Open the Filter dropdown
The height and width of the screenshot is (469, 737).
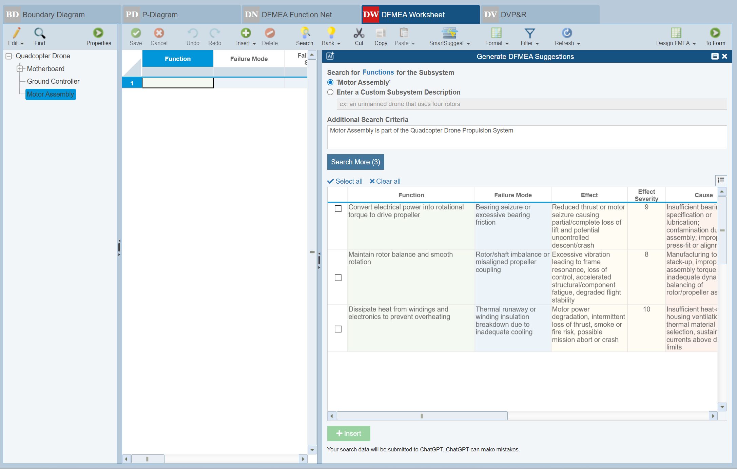point(529,36)
